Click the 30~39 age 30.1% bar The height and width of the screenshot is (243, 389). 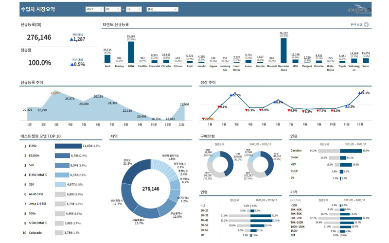261,216
